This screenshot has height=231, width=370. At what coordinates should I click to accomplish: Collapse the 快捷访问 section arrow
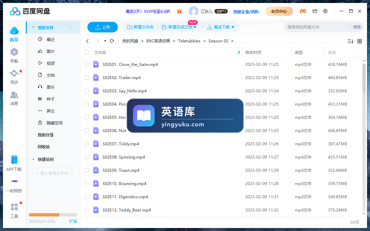click(x=33, y=160)
